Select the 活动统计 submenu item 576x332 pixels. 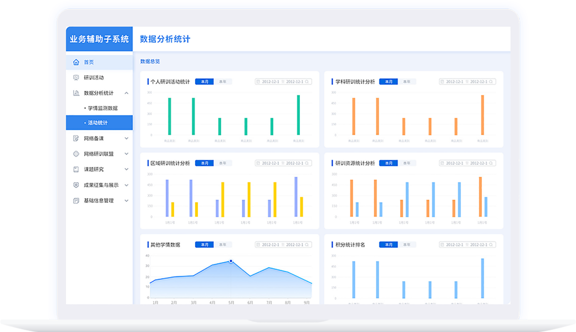point(98,122)
